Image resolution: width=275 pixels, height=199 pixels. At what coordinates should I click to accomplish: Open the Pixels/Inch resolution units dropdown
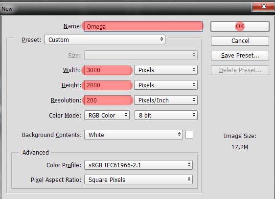pos(166,100)
